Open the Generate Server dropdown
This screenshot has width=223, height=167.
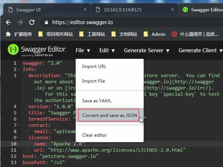[x=147, y=50]
